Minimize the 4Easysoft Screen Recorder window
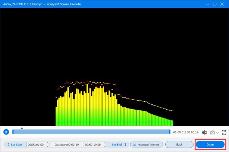The width and height of the screenshot is (229, 152). tap(207, 4)
